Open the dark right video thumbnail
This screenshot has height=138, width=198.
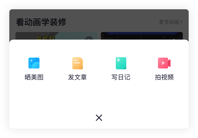(142, 36)
